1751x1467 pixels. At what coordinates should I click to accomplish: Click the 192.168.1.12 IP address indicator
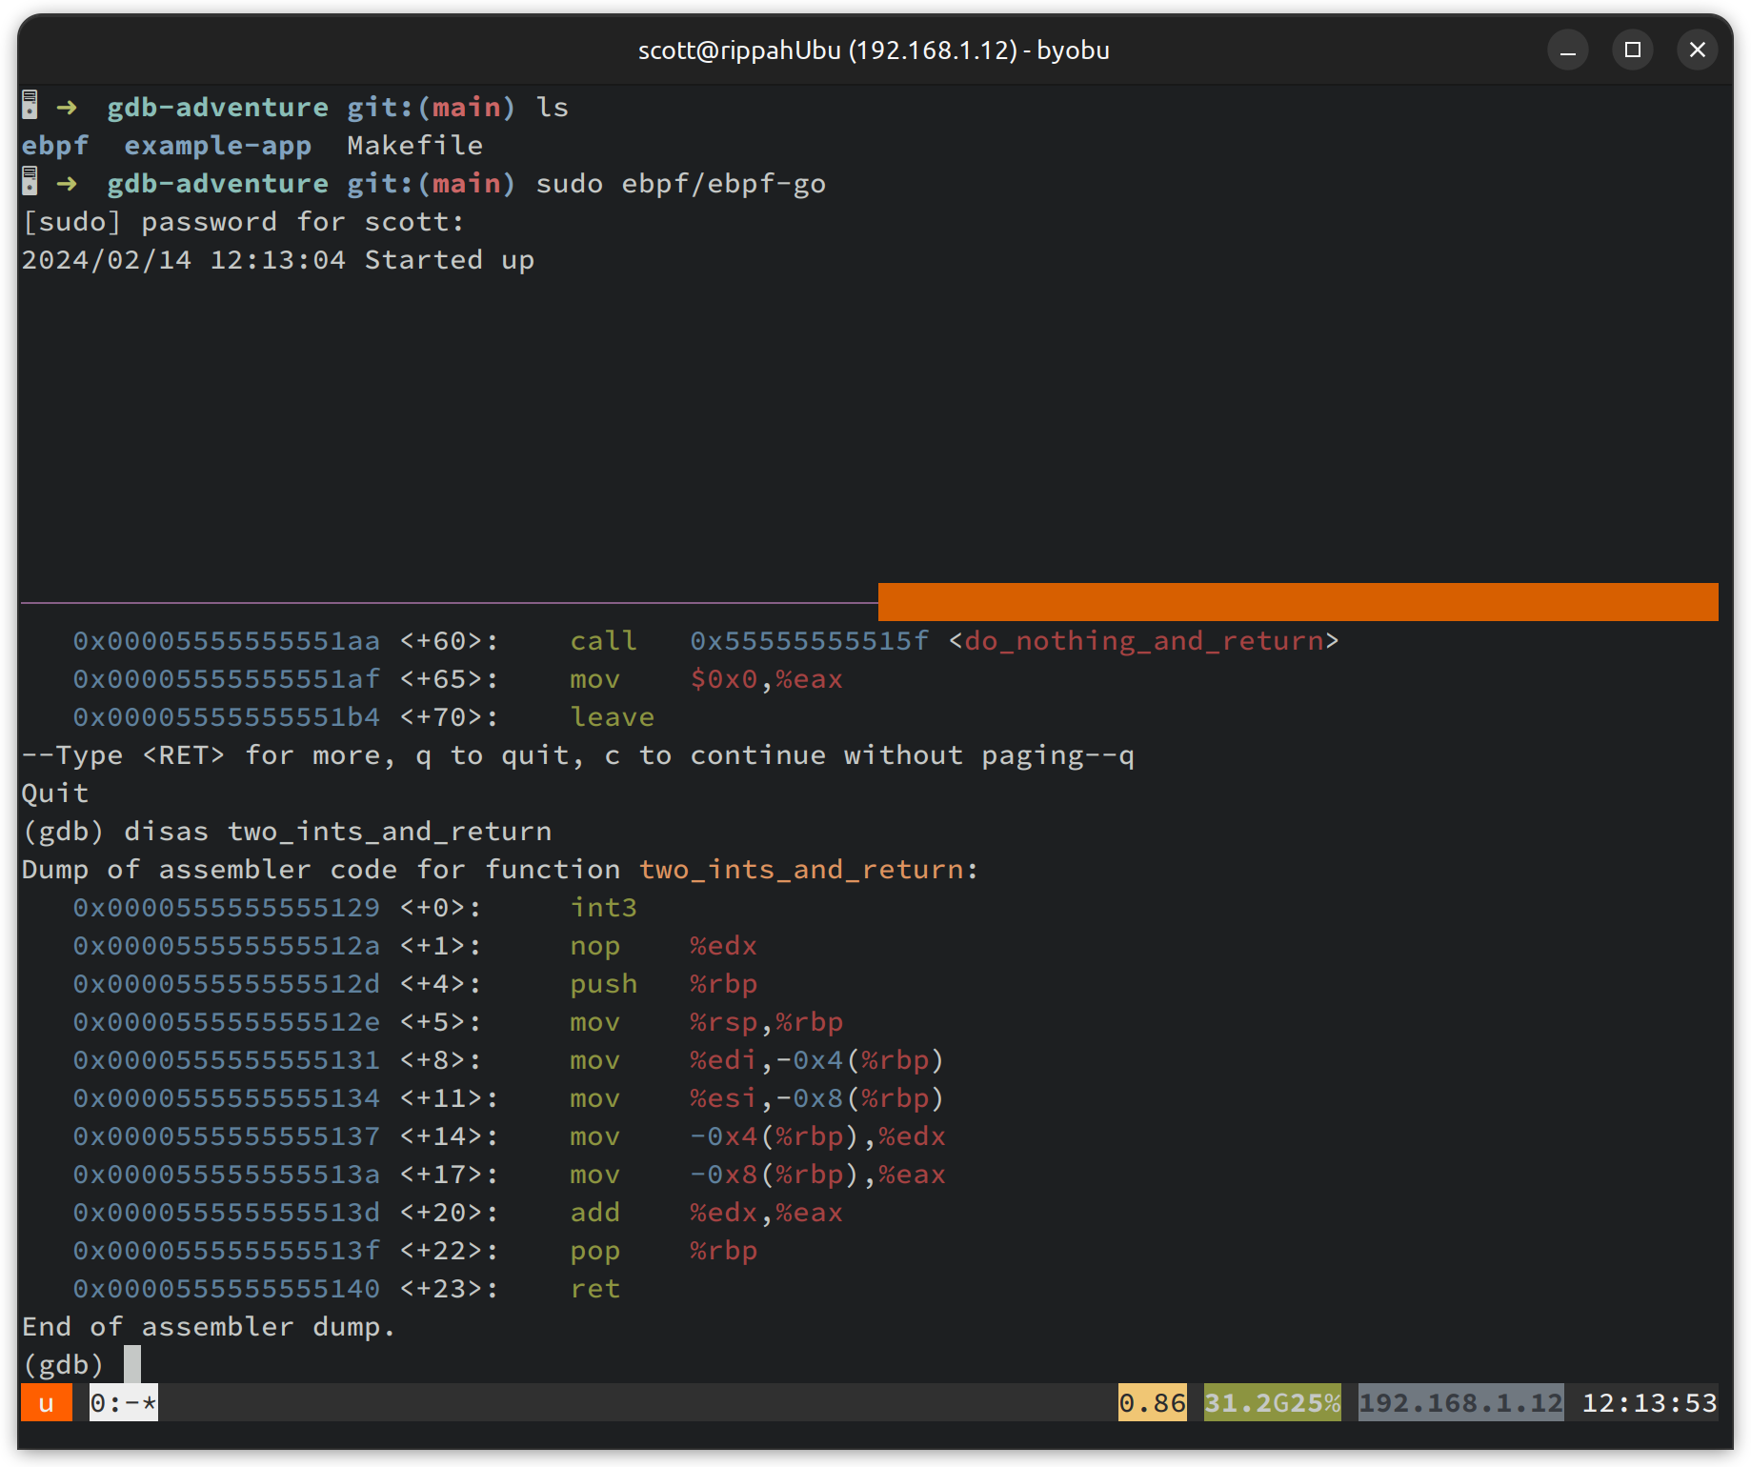[x=1459, y=1402]
